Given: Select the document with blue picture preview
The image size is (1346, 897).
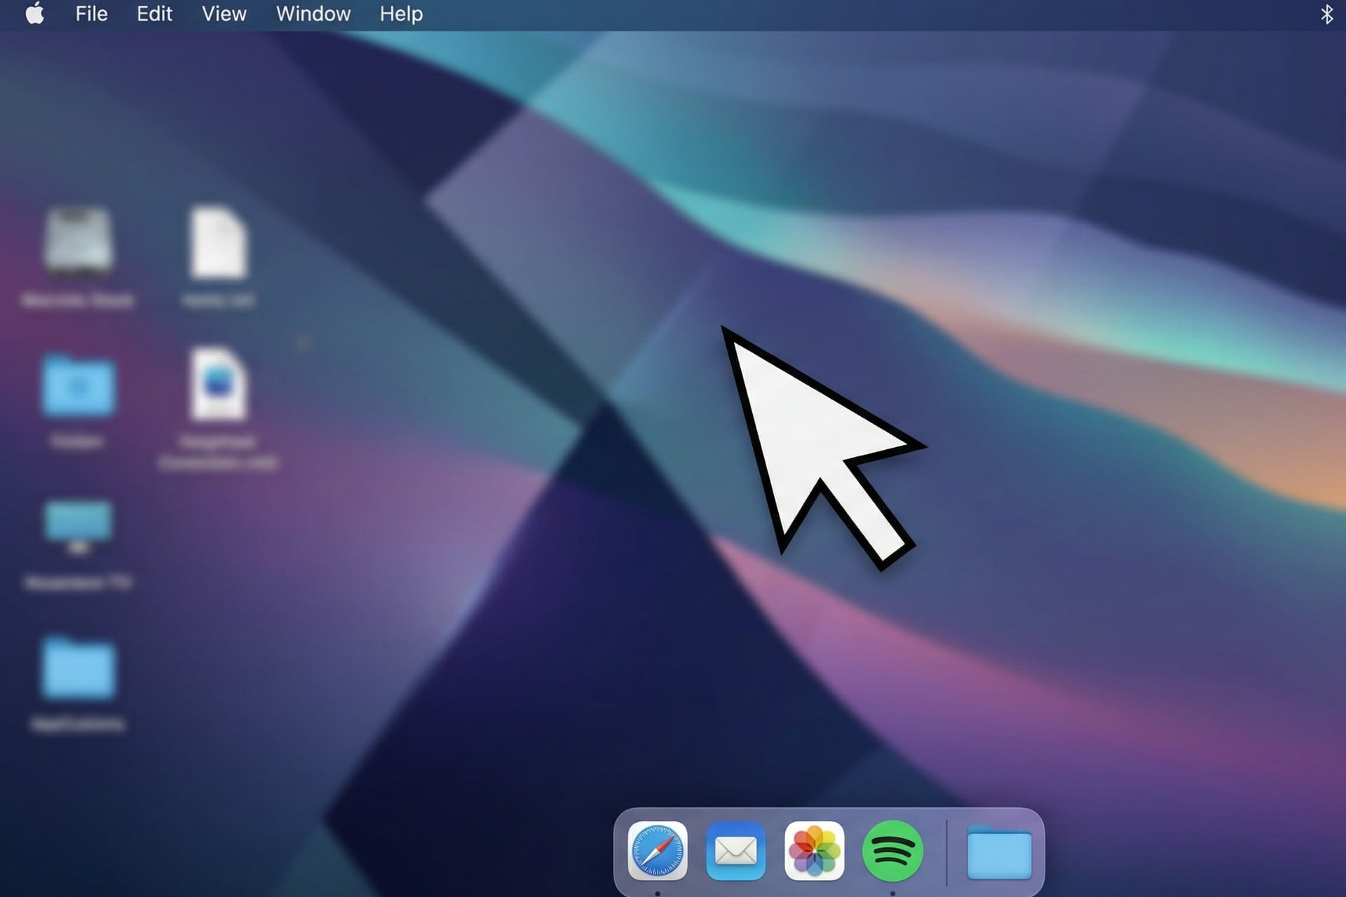Looking at the screenshot, I should pyautogui.click(x=218, y=384).
